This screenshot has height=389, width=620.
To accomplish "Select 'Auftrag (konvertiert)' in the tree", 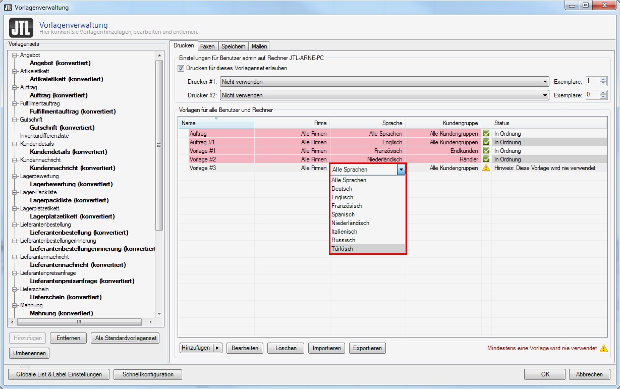I will click(x=59, y=95).
